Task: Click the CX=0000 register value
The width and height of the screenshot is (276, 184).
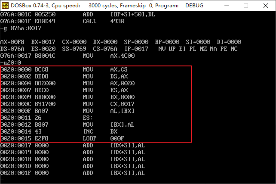Action: [74, 42]
